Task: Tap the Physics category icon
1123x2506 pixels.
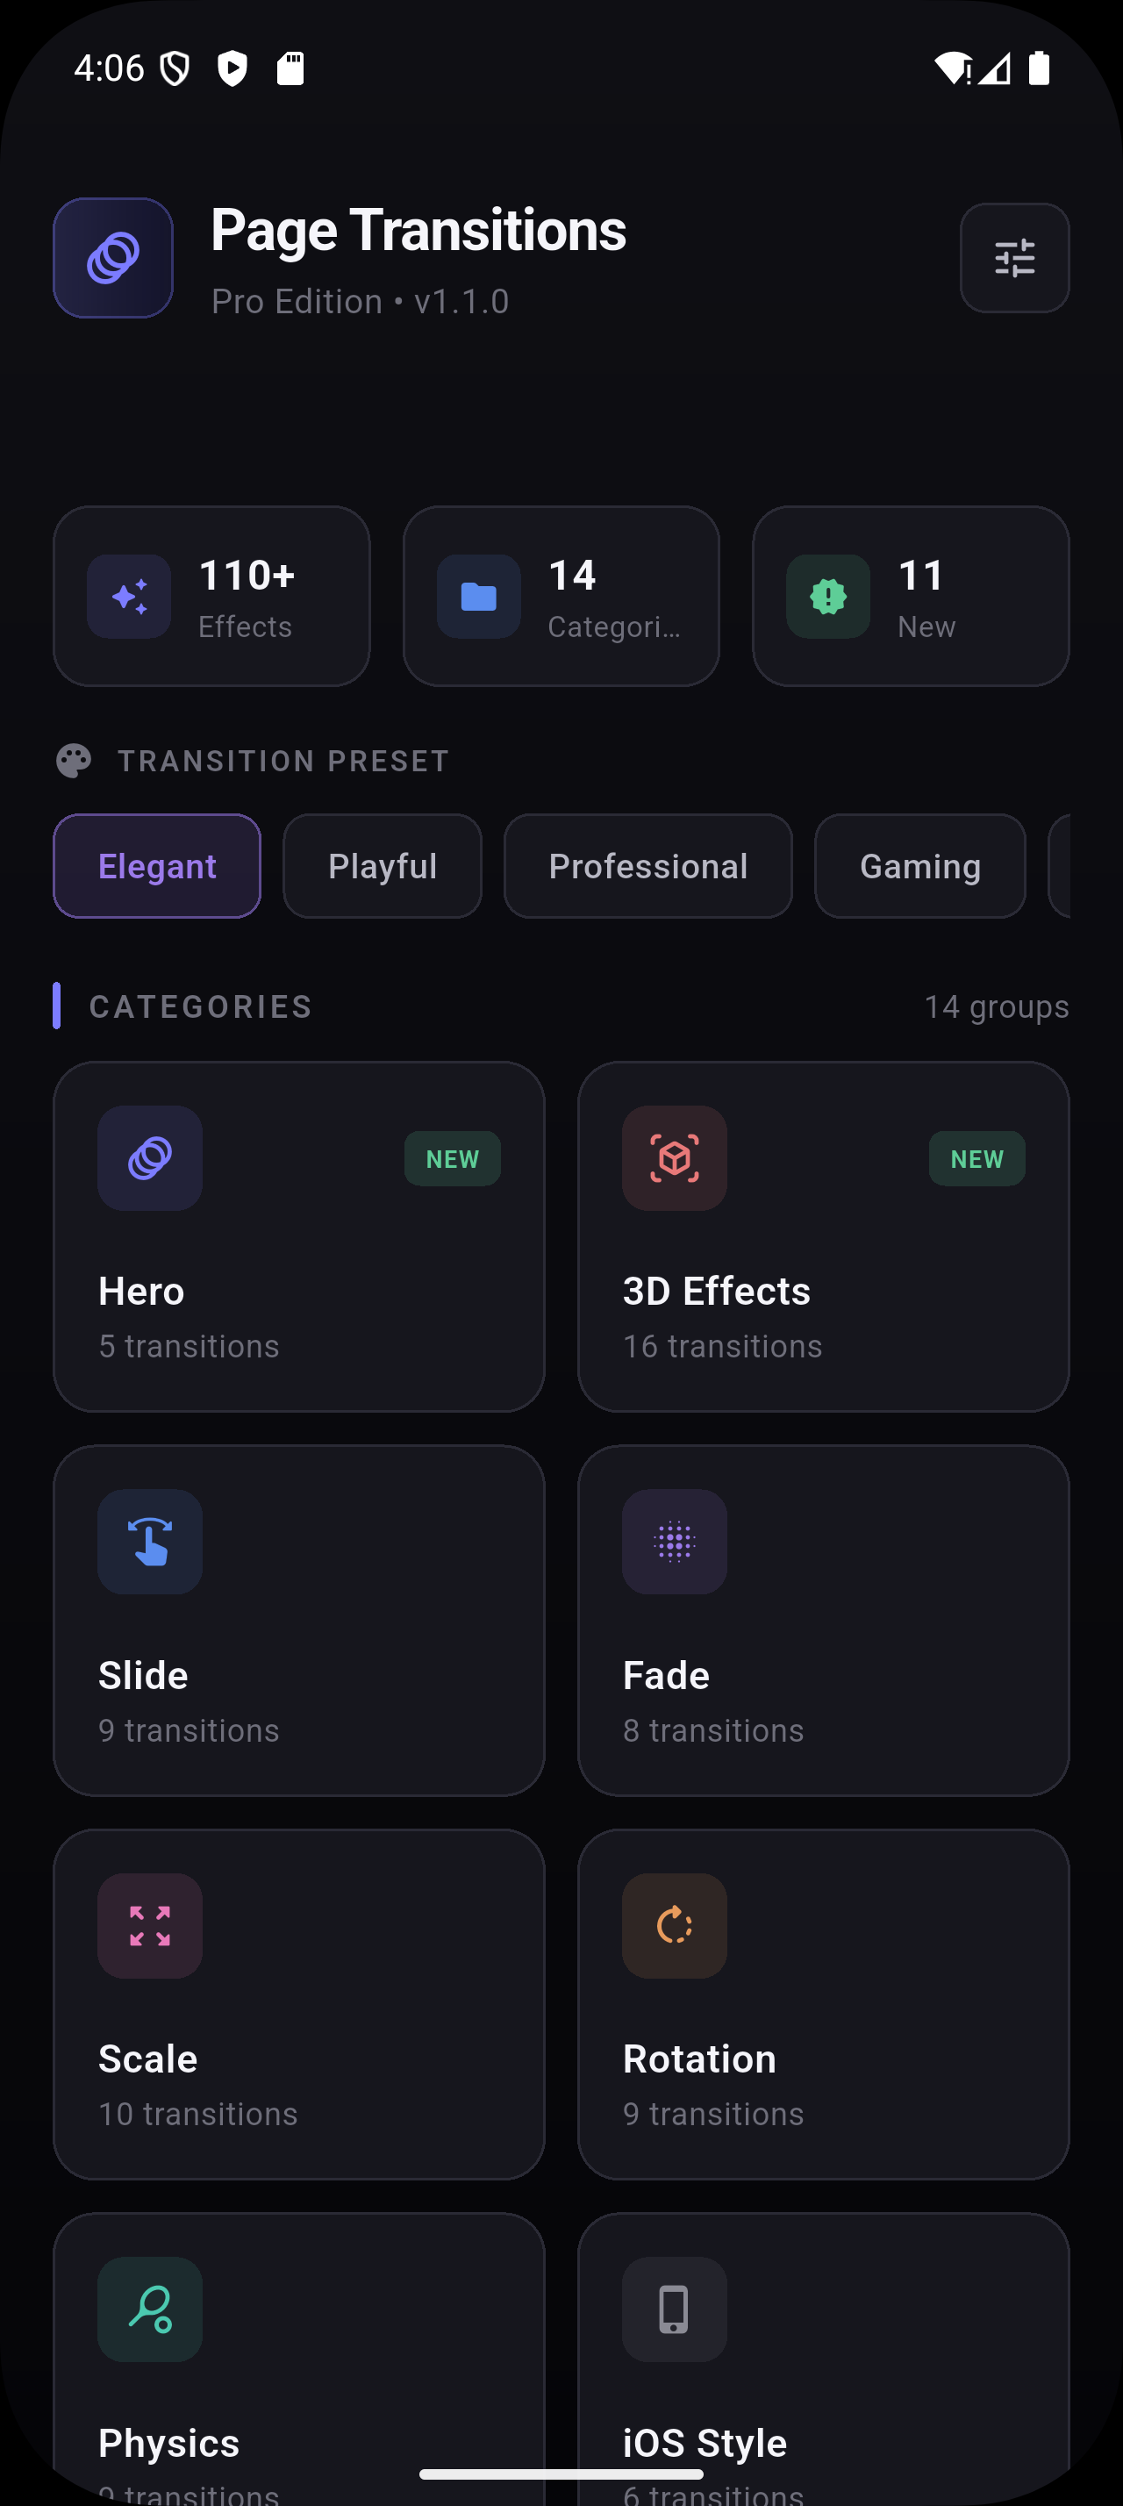Action: (151, 2309)
